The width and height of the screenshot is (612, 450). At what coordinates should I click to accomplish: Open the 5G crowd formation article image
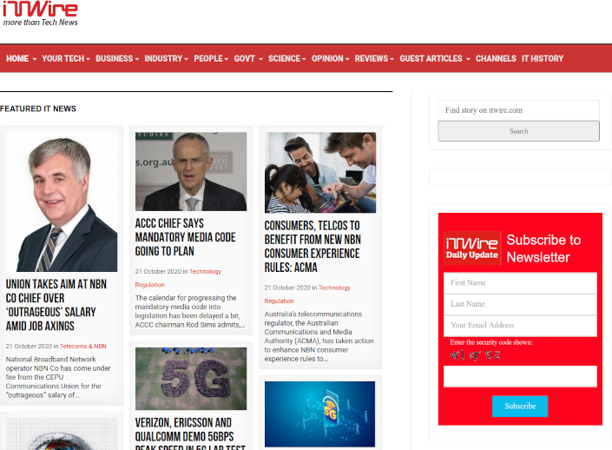190,379
